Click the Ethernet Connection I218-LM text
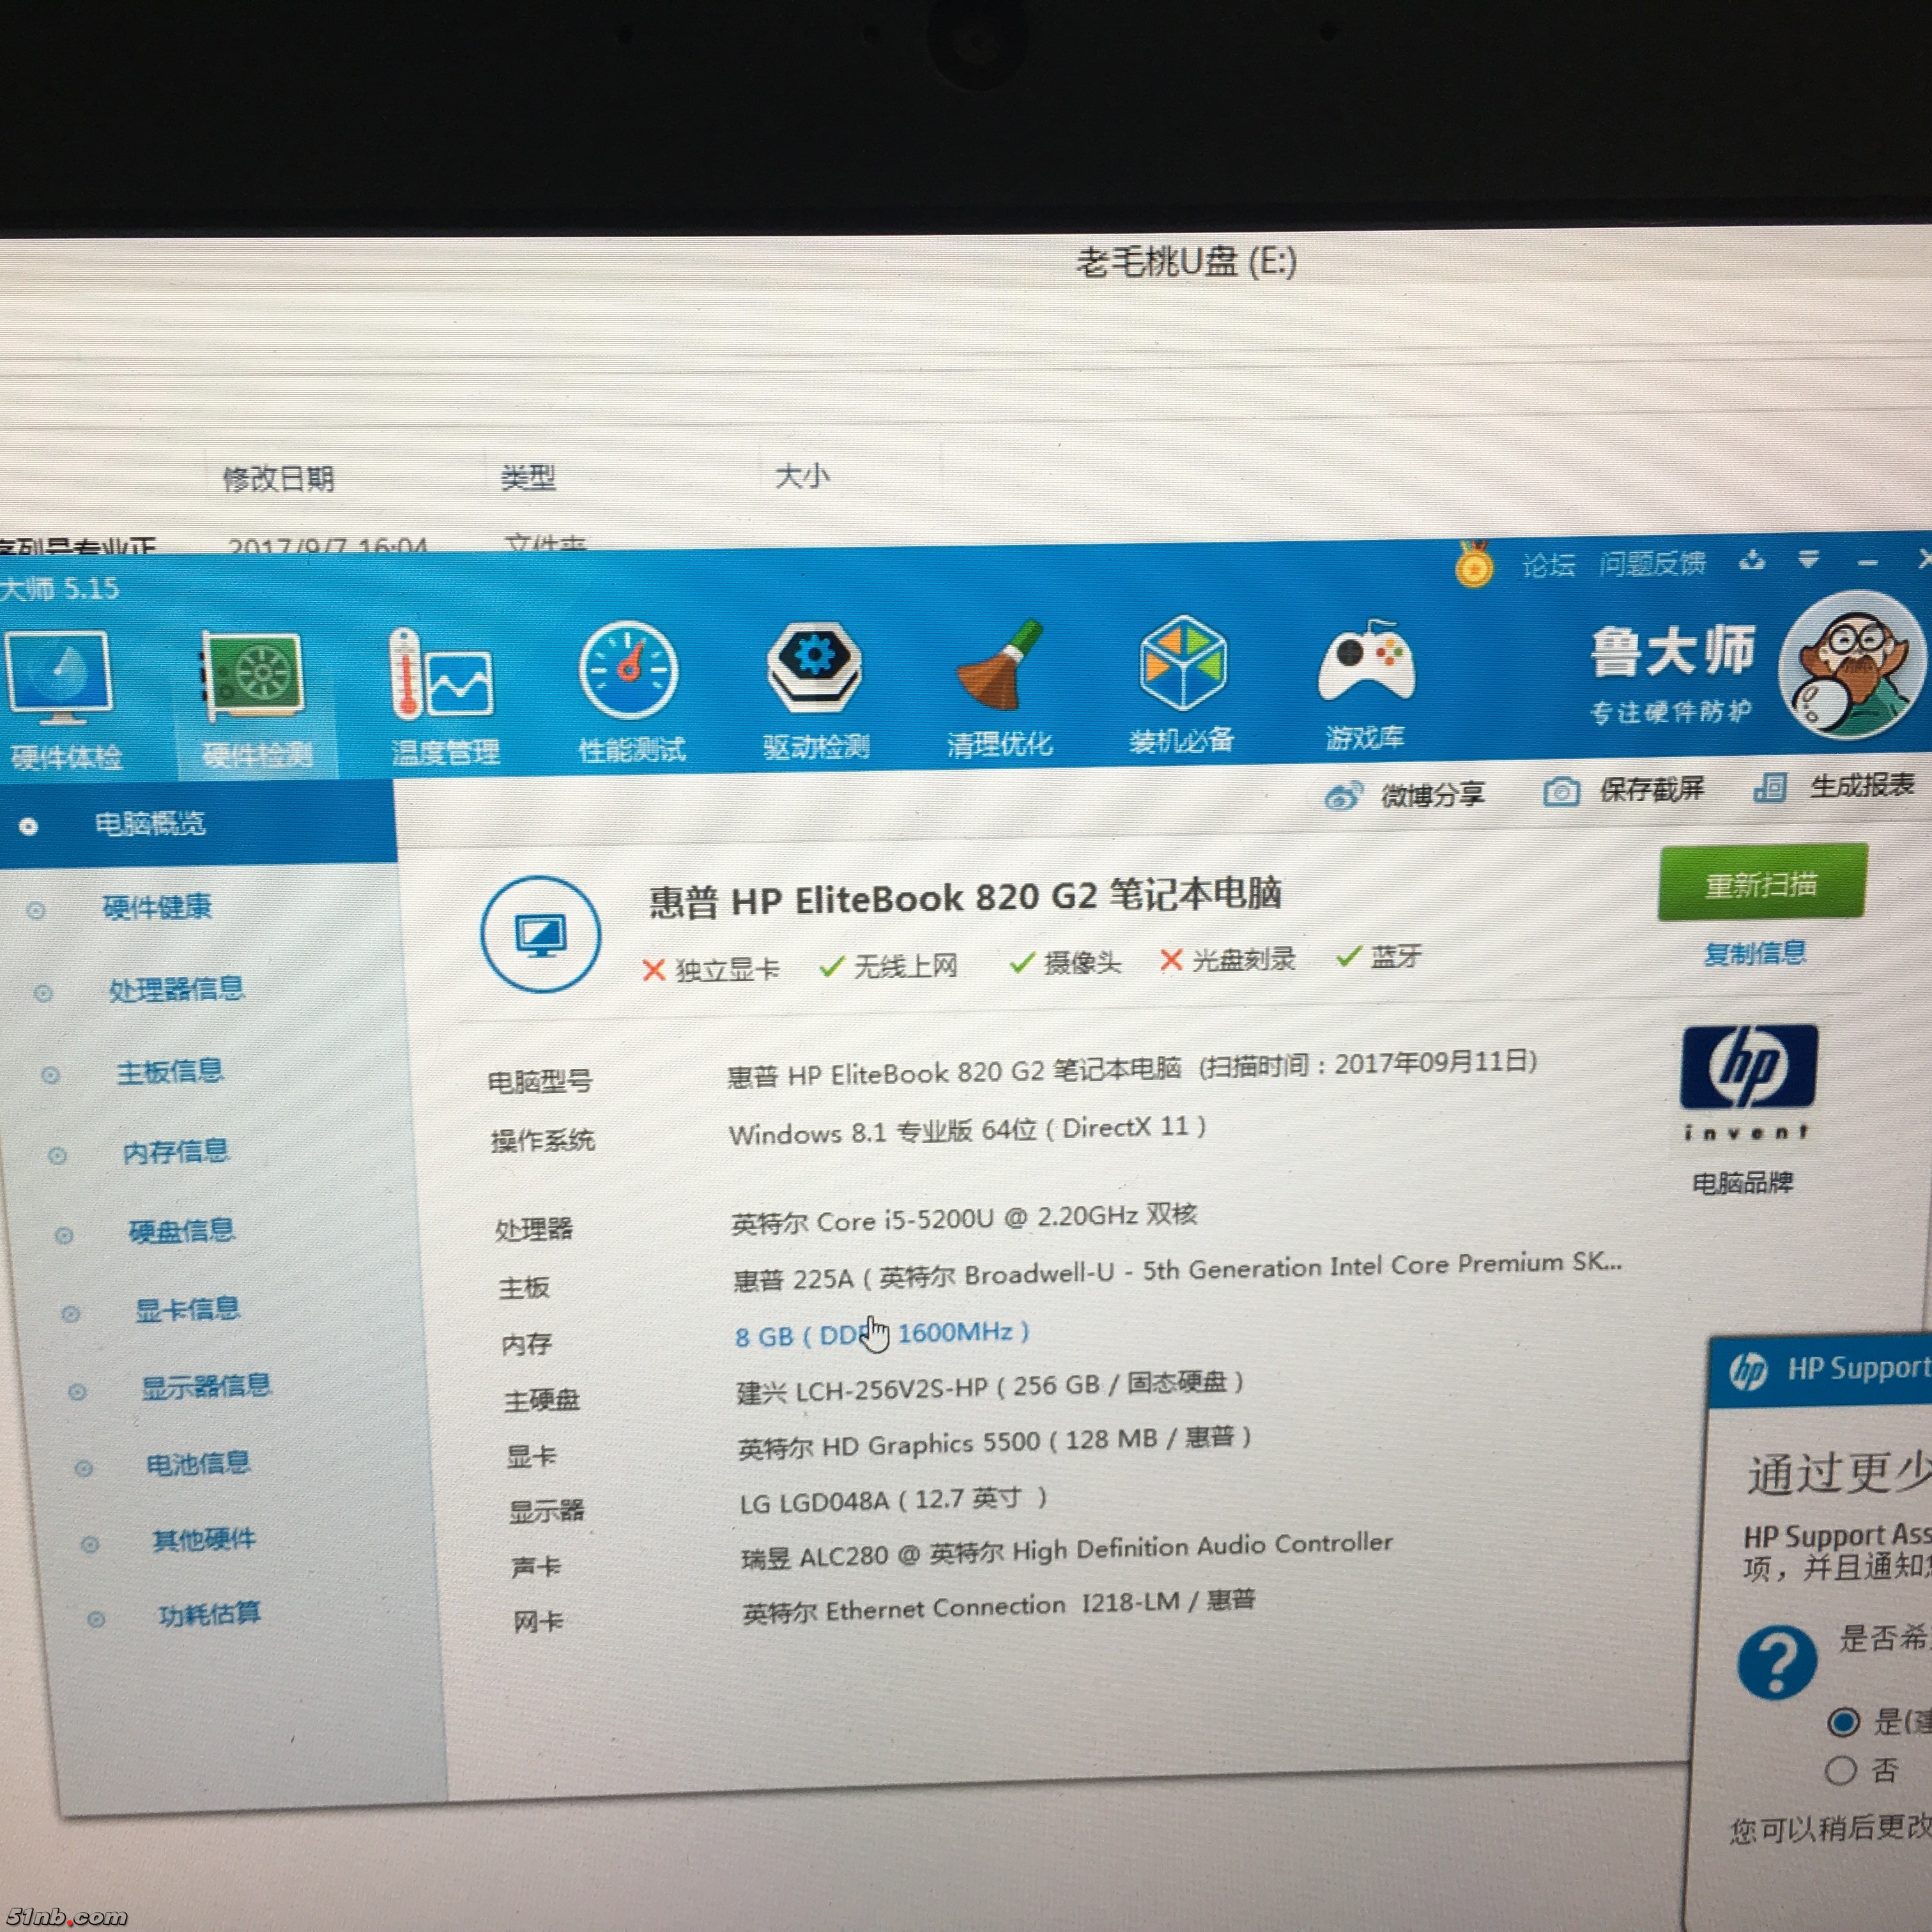This screenshot has width=1932, height=1932. (x=998, y=1607)
